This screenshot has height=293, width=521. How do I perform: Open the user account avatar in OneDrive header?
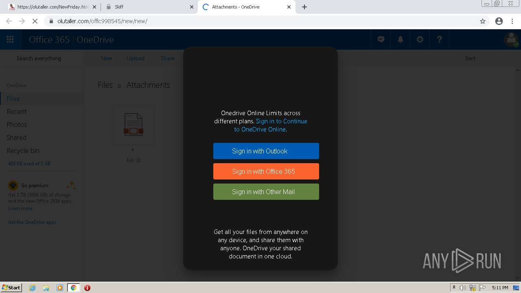coord(511,39)
